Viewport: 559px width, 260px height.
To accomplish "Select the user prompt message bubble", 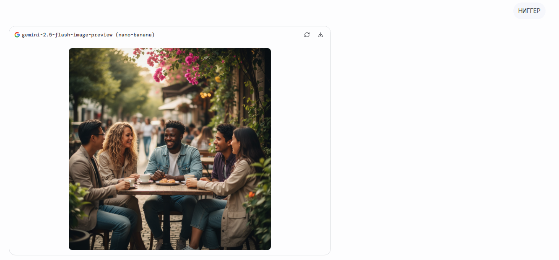I will [x=529, y=11].
